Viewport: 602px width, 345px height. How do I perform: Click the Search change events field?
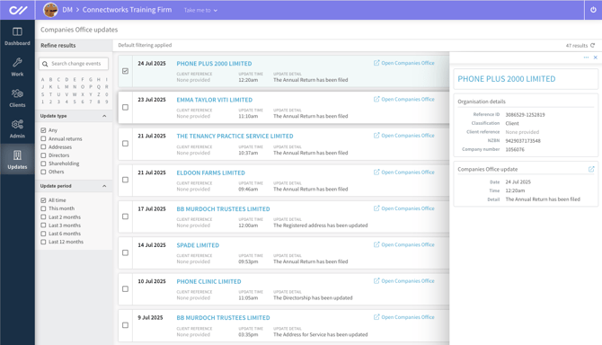coord(74,64)
